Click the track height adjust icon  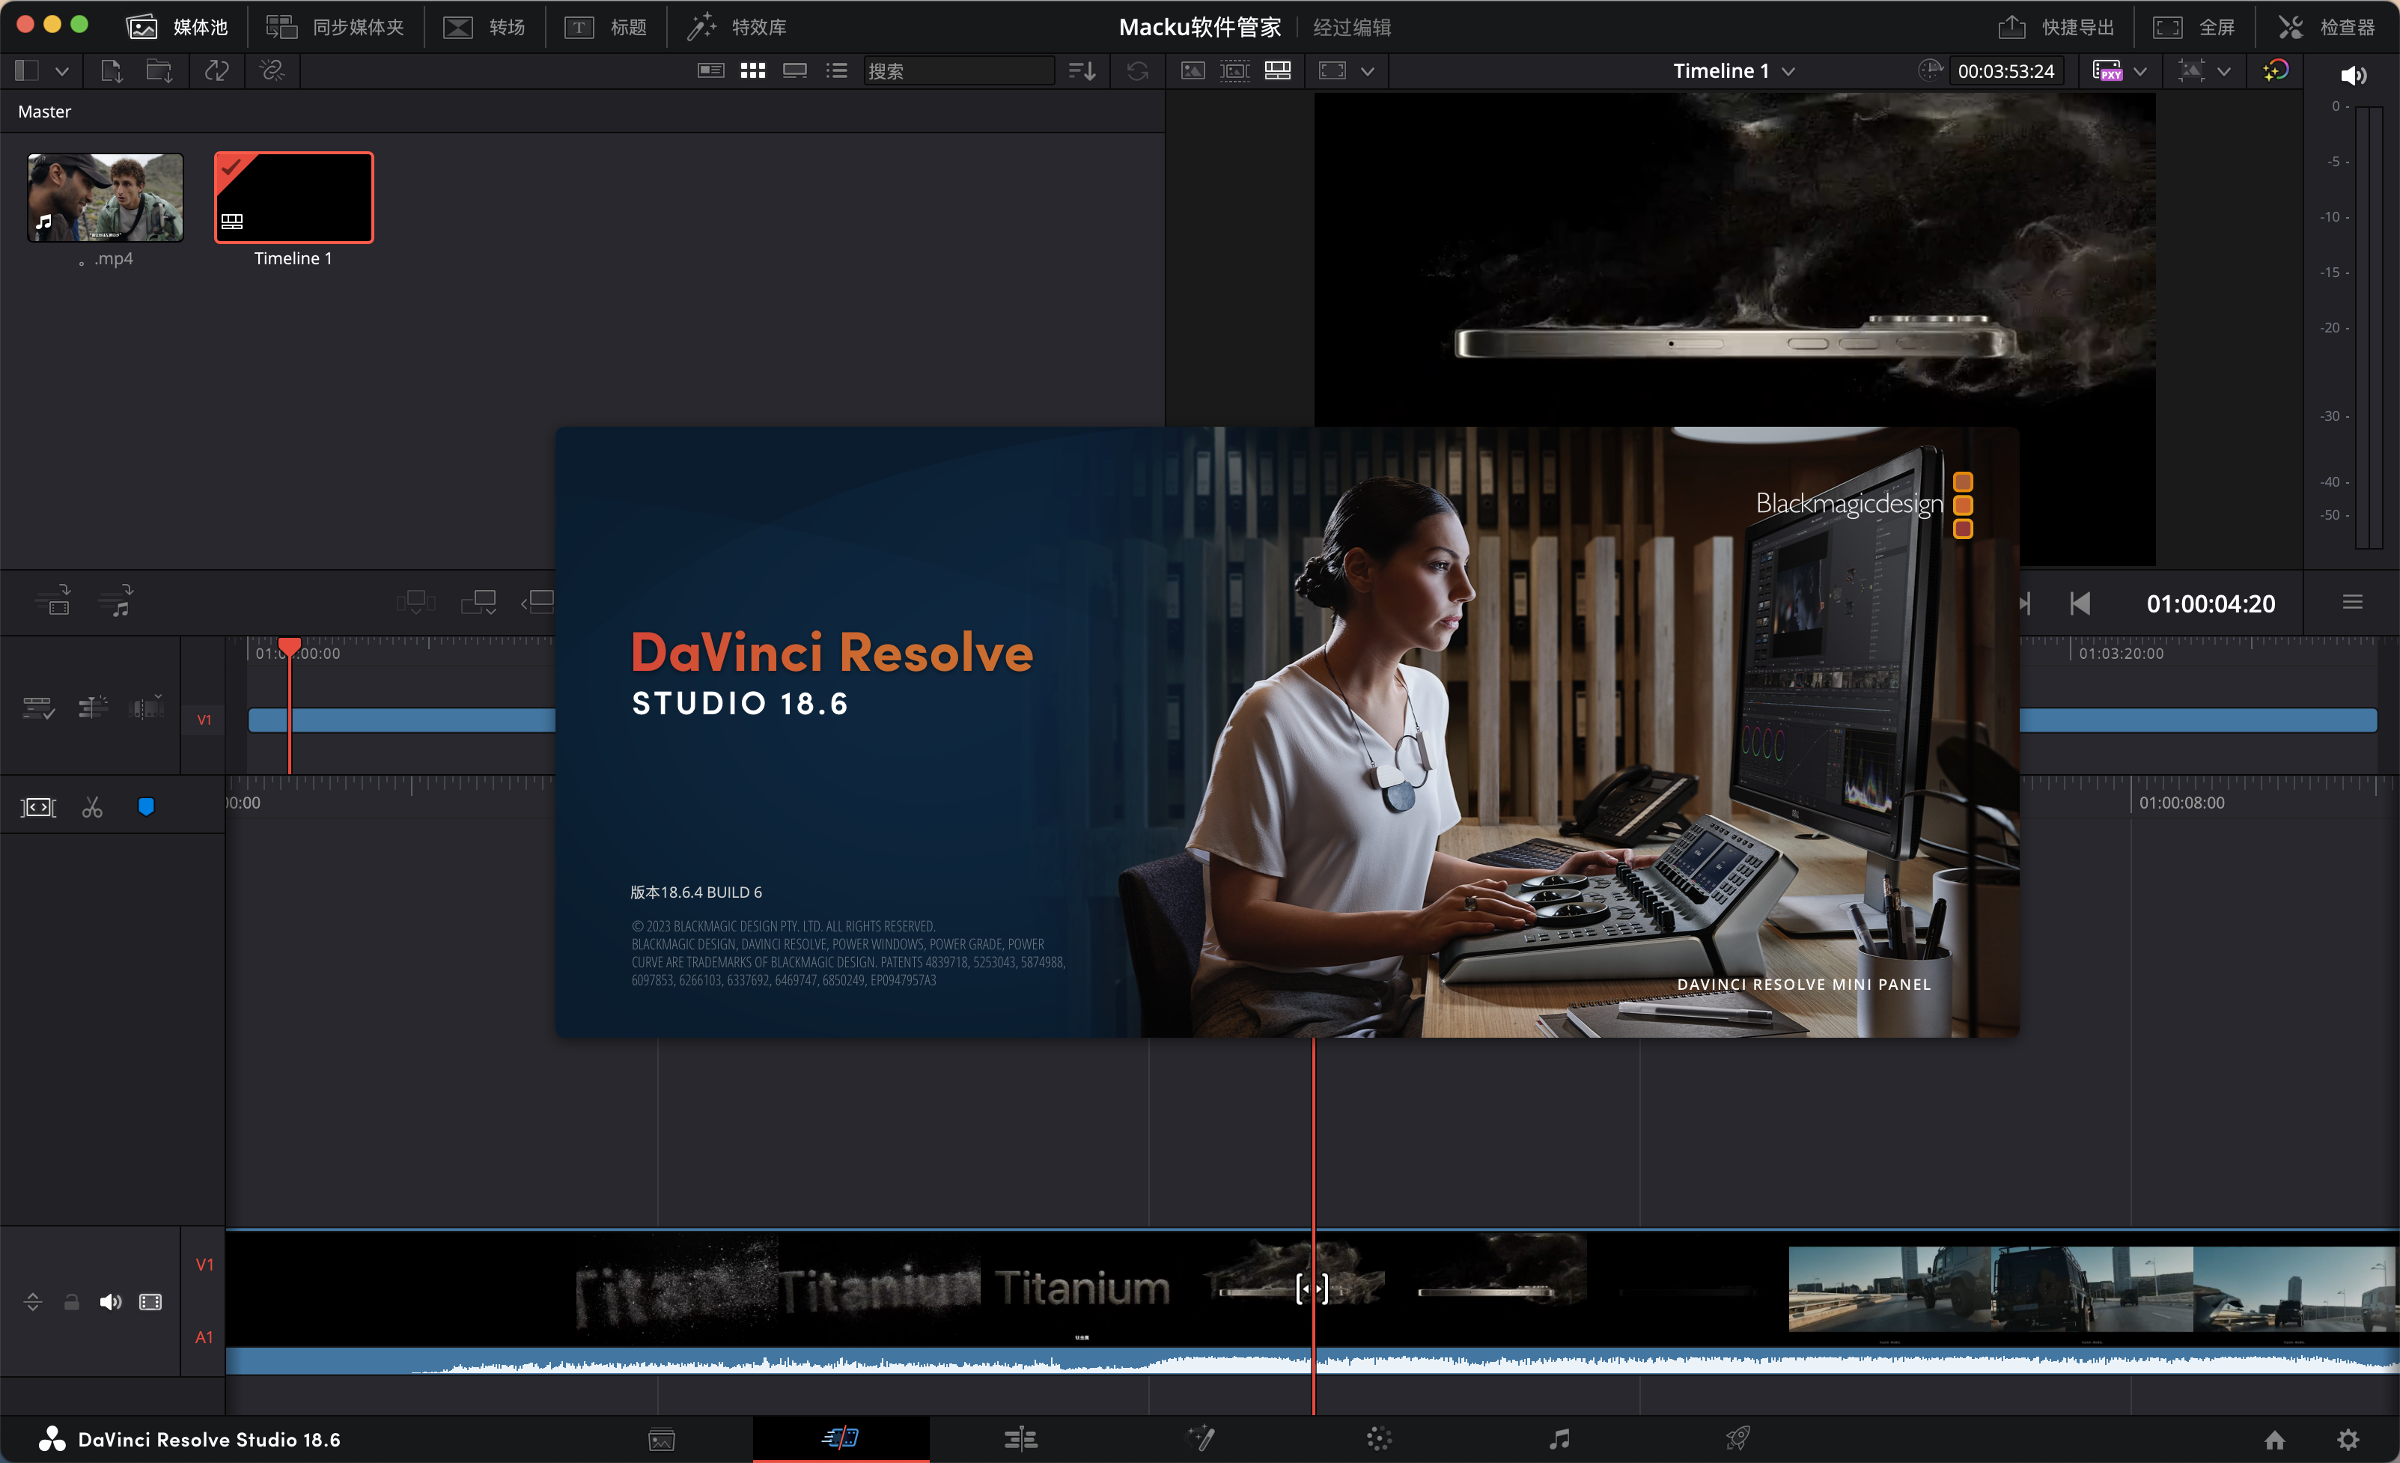coord(32,1301)
